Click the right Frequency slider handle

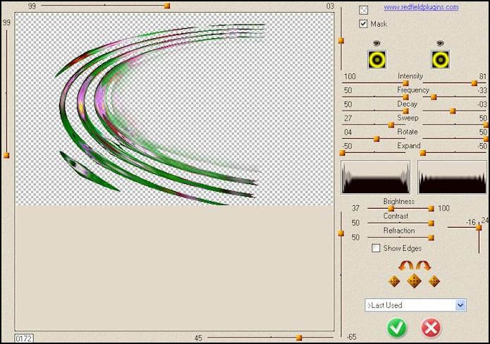click(x=434, y=97)
